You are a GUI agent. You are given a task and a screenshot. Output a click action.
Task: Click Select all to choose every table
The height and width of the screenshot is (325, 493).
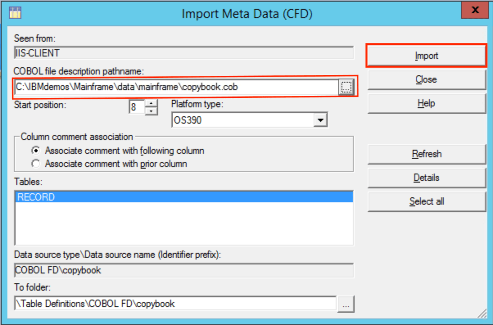(x=426, y=201)
